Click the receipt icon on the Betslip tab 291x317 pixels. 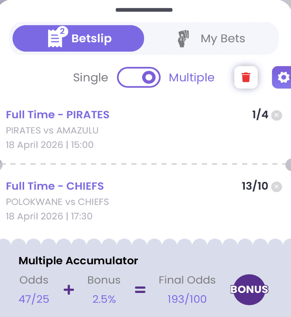55,38
